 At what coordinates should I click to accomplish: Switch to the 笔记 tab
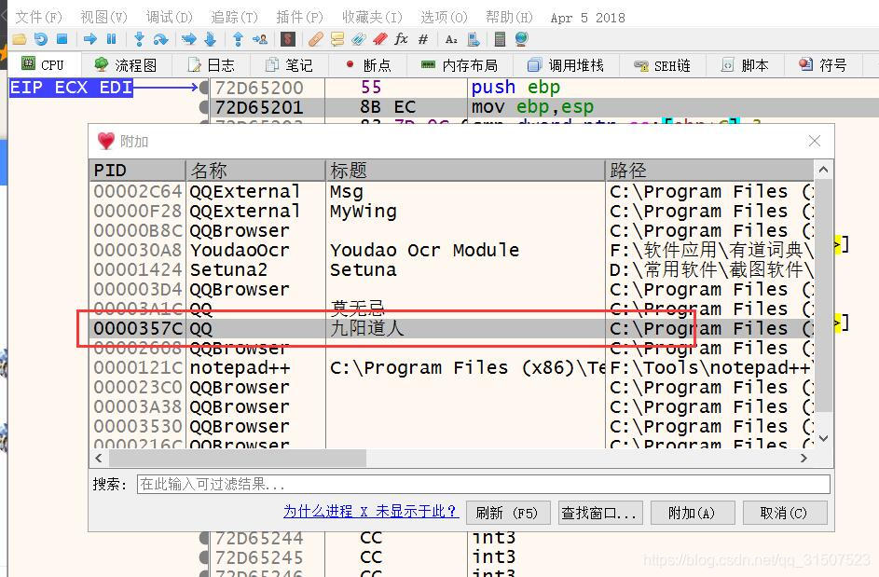click(x=289, y=65)
